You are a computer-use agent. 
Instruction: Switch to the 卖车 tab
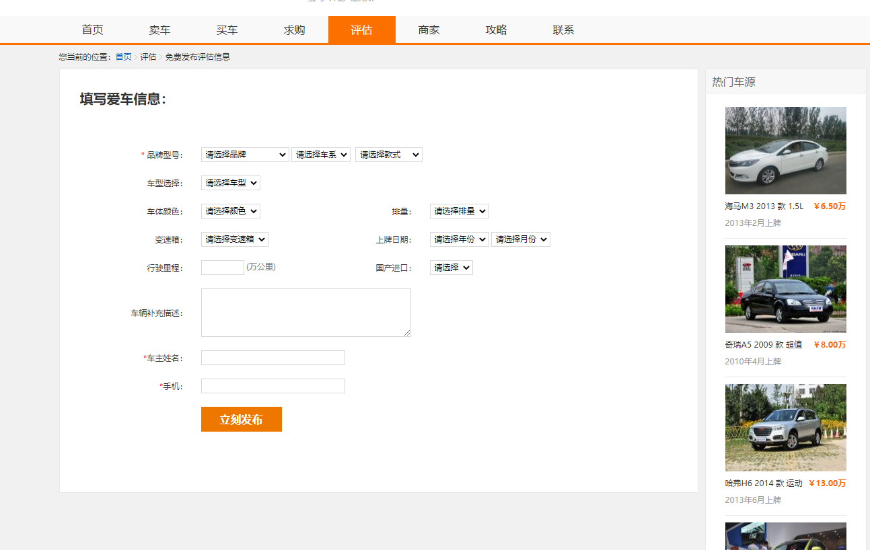click(159, 30)
